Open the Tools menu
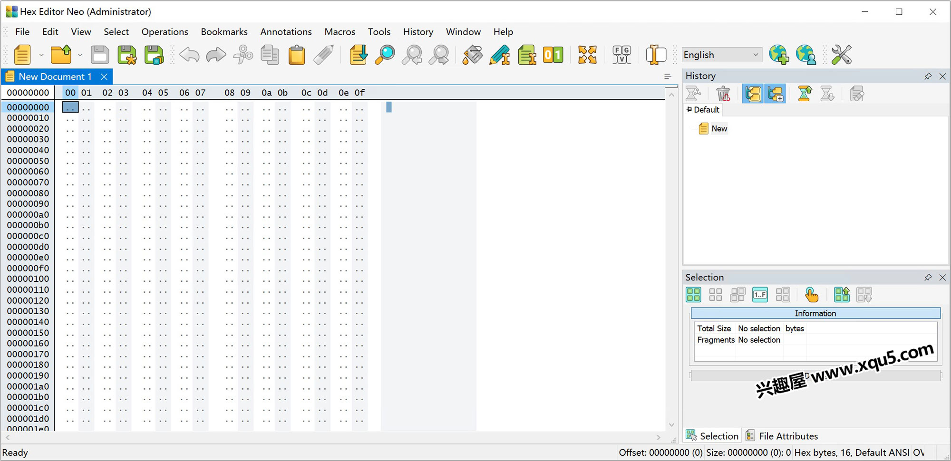Screen dimensions: 951x461 coord(379,32)
